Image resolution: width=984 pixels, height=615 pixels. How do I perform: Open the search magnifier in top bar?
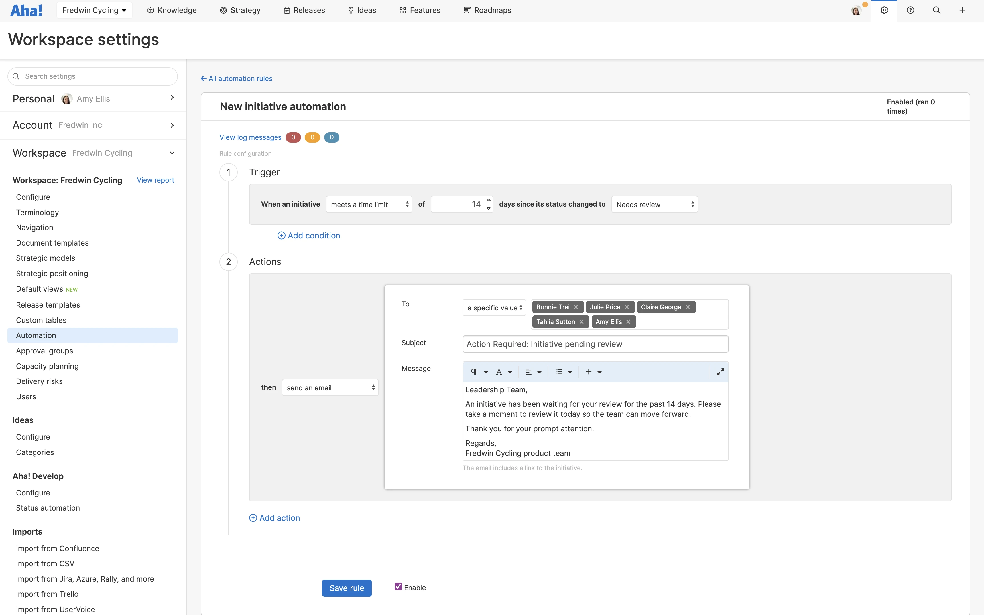click(936, 10)
